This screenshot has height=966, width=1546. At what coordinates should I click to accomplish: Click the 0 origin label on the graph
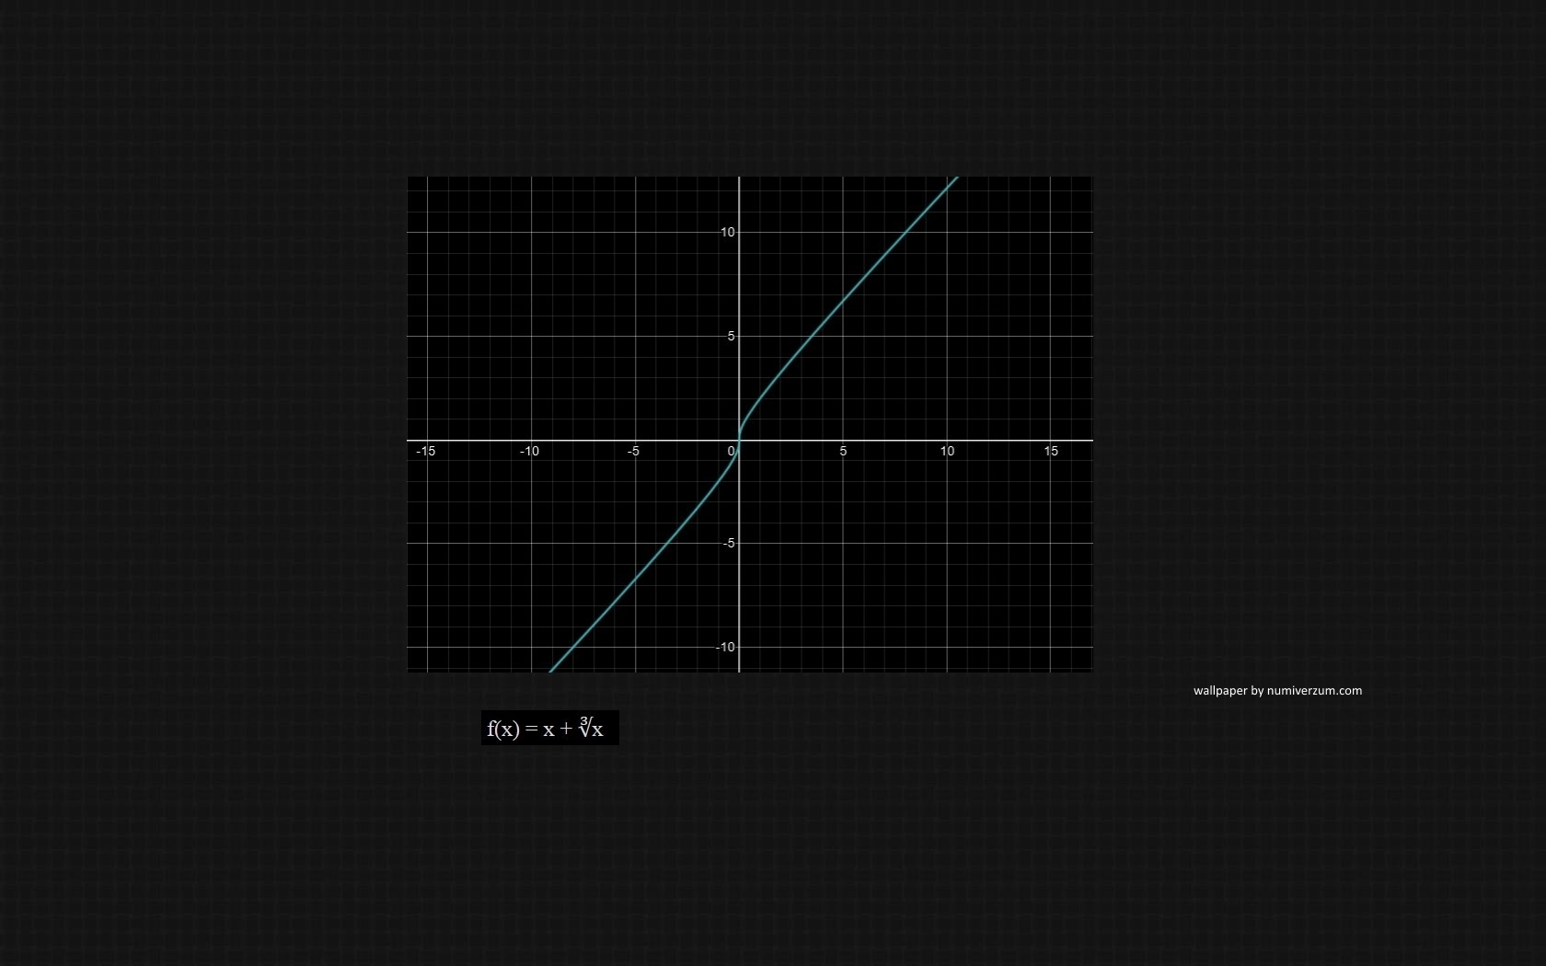click(732, 451)
